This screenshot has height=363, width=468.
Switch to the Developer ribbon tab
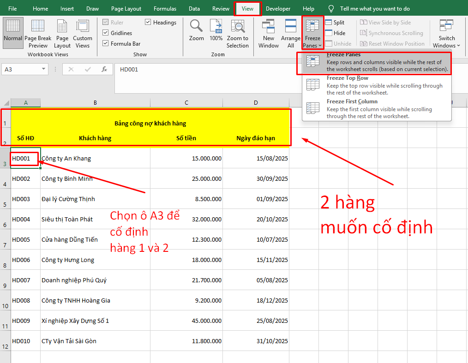tap(278, 8)
